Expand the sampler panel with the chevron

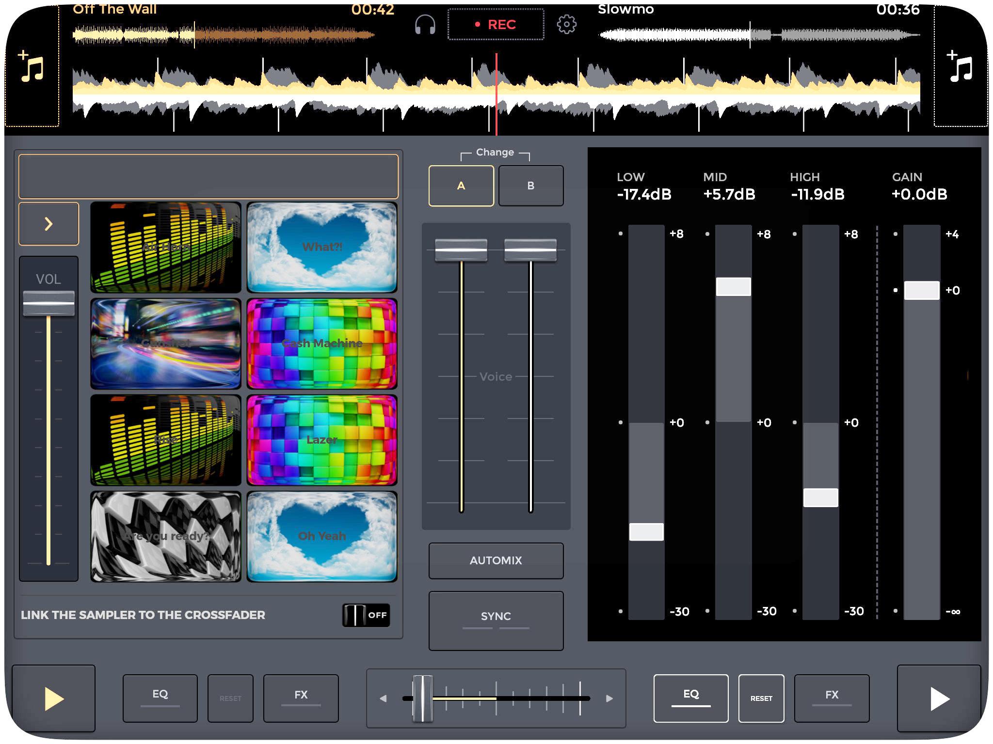click(48, 224)
